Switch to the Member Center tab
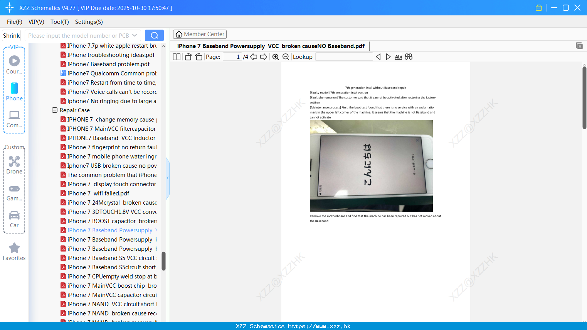 [x=200, y=34]
